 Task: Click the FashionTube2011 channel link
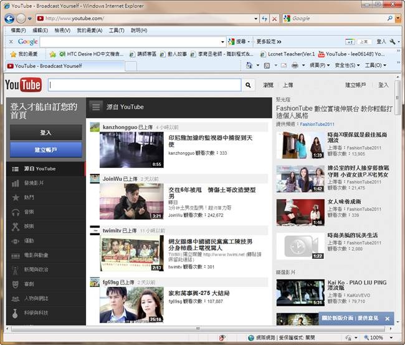(x=317, y=124)
